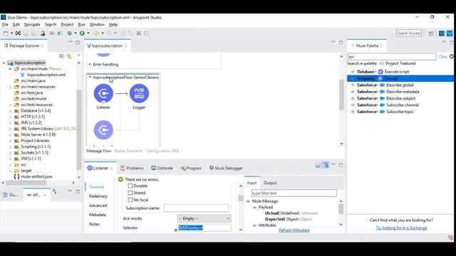Close the Mule Palette tab
456x256 pixels.
click(x=381, y=46)
